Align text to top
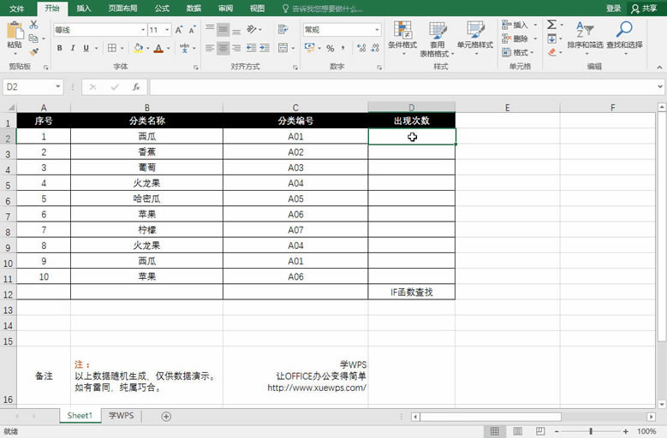 pyautogui.click(x=210, y=29)
